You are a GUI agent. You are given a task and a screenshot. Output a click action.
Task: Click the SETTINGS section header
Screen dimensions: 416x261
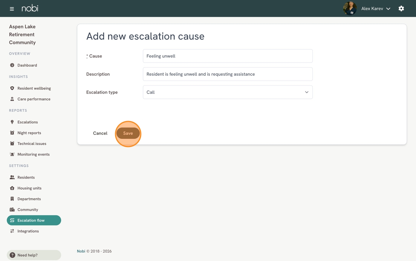[19, 166]
